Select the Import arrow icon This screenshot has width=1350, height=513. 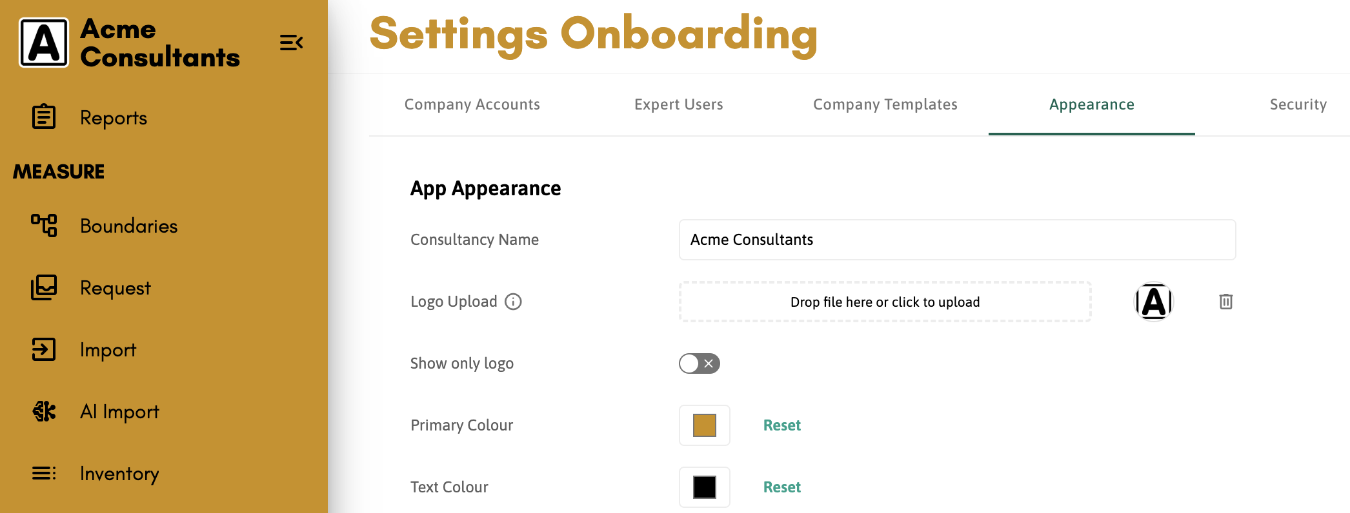pos(44,349)
